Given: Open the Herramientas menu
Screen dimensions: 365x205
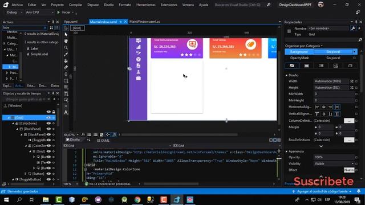Looking at the screenshot, I should [146, 5].
